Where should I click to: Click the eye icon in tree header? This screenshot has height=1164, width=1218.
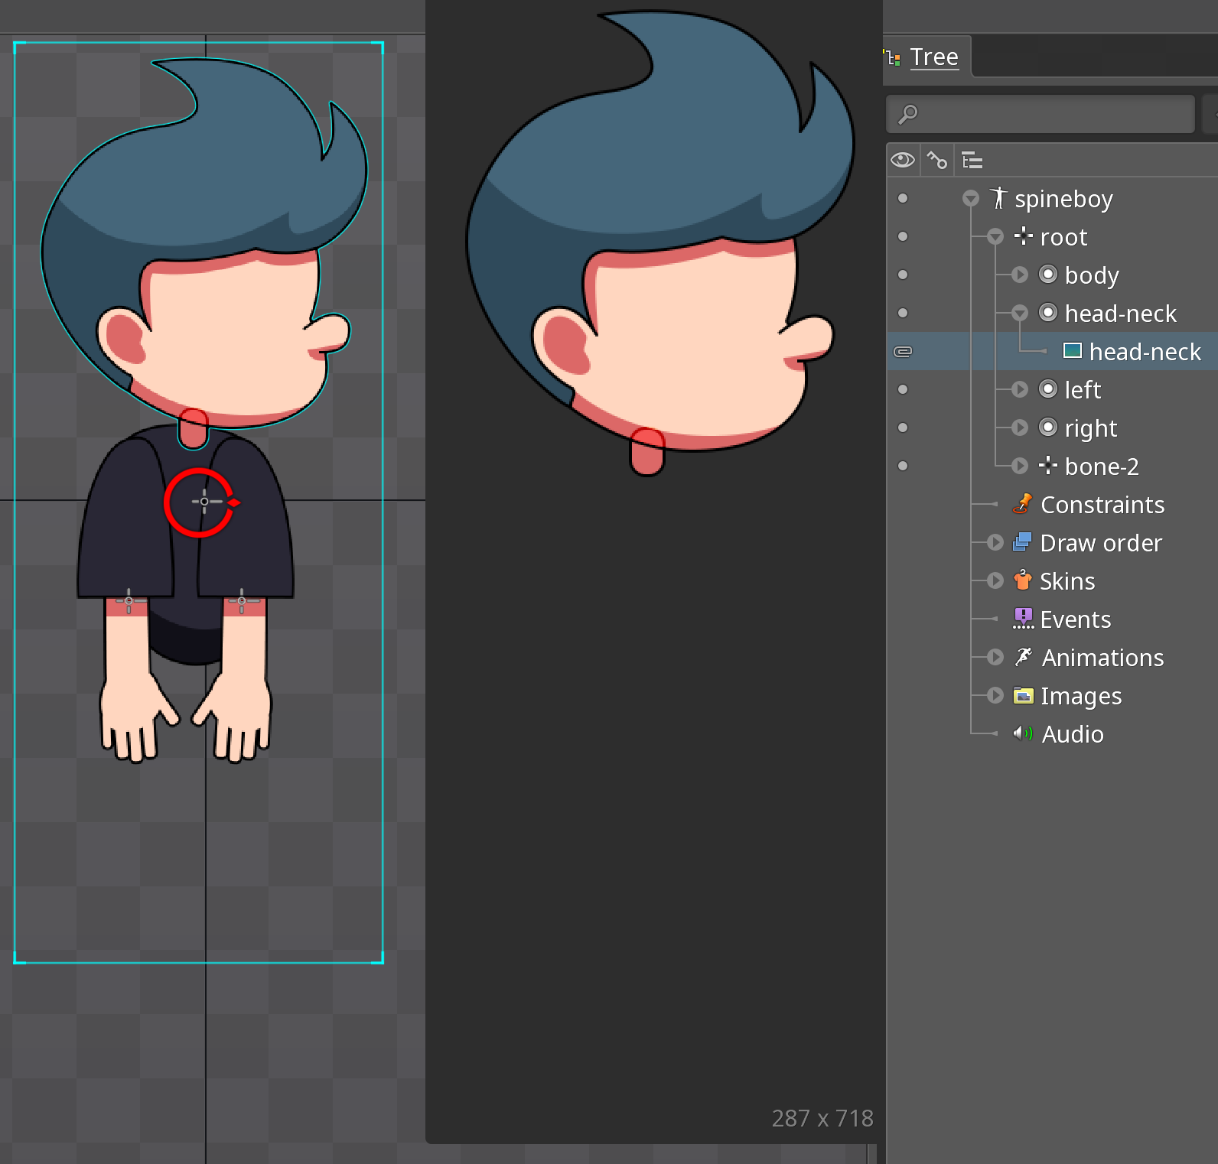pyautogui.click(x=903, y=160)
